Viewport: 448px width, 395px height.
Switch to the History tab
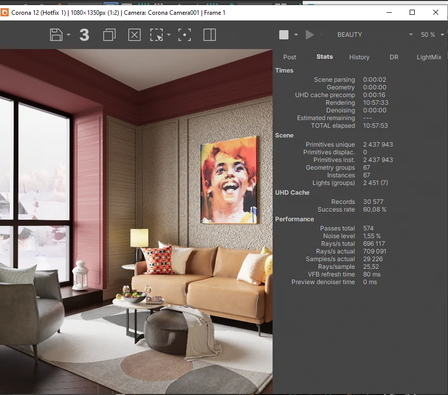(x=359, y=57)
